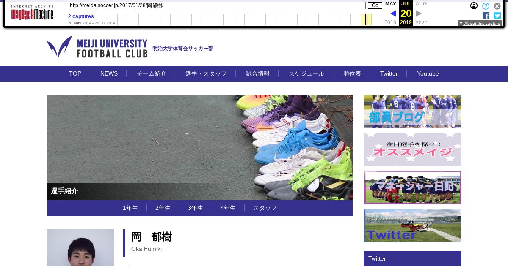
Task: Click the Meiji University Football Club logo
Action: (x=97, y=47)
